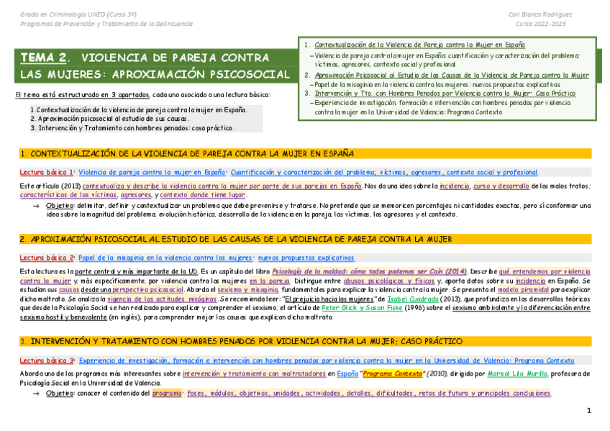610x431 pixels.
Task: Click green name 'Isabel Cuadrado'
Action: click(x=413, y=299)
